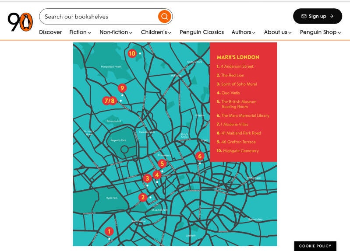Click the Bermondsey map label
Screen dimensions: 350x251
click(x=255, y=219)
